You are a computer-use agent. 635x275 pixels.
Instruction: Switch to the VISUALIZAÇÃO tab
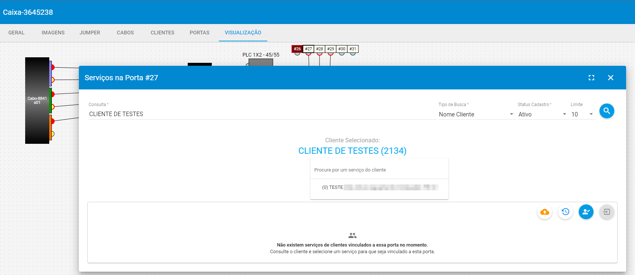(x=243, y=33)
